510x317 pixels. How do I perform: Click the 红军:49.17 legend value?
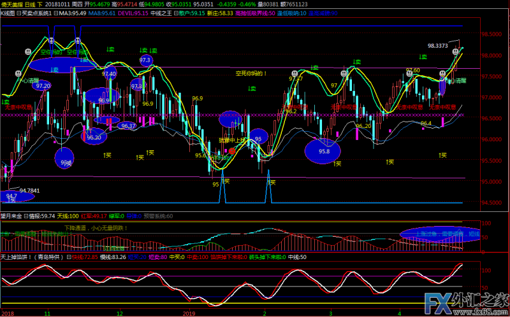click(x=94, y=216)
